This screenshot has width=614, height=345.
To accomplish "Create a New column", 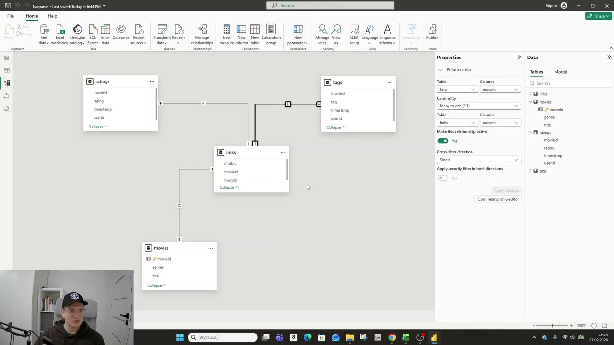I will coord(241,34).
